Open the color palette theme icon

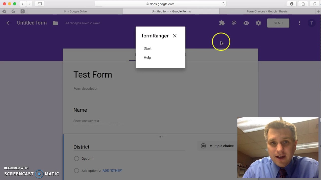pos(234,23)
